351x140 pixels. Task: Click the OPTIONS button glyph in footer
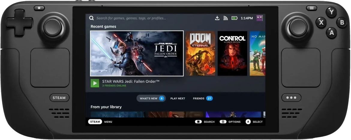[223, 122]
